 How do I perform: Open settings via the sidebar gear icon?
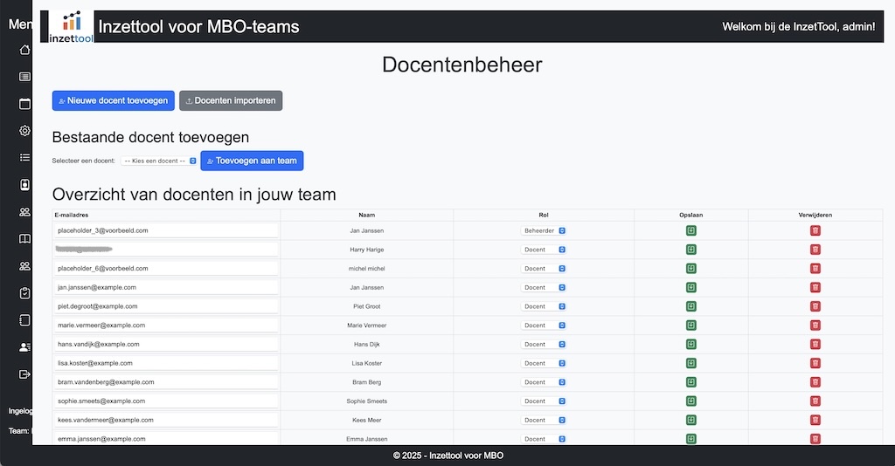(24, 131)
